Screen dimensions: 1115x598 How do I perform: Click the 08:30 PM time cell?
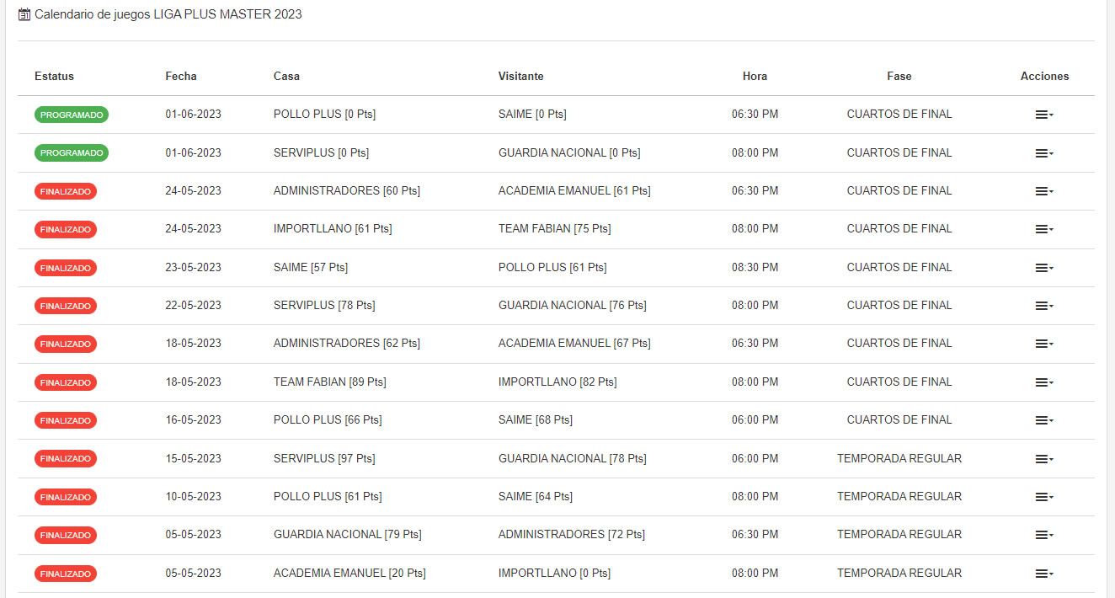755,268
